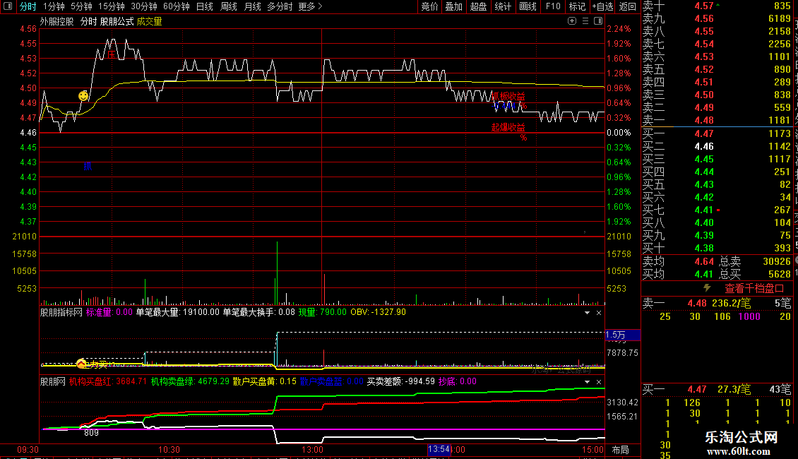Screen dimensions: 798x459
Task: Close the 股朋网 indicator panel
Action: (x=599, y=381)
